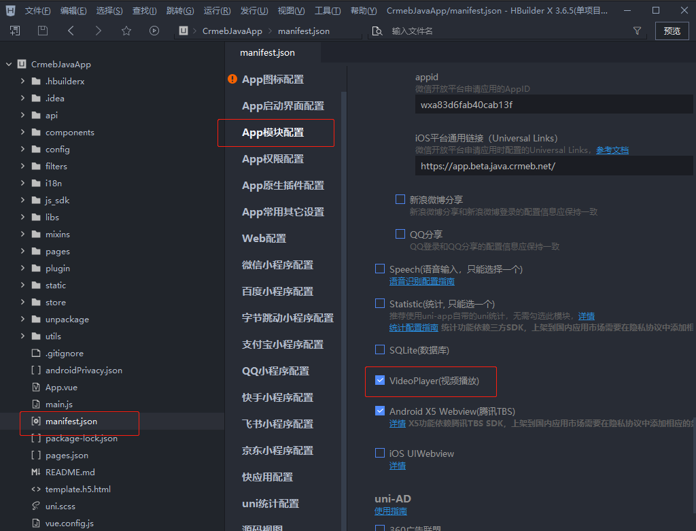Expand the static folder
The image size is (696, 531).
click(x=22, y=285)
